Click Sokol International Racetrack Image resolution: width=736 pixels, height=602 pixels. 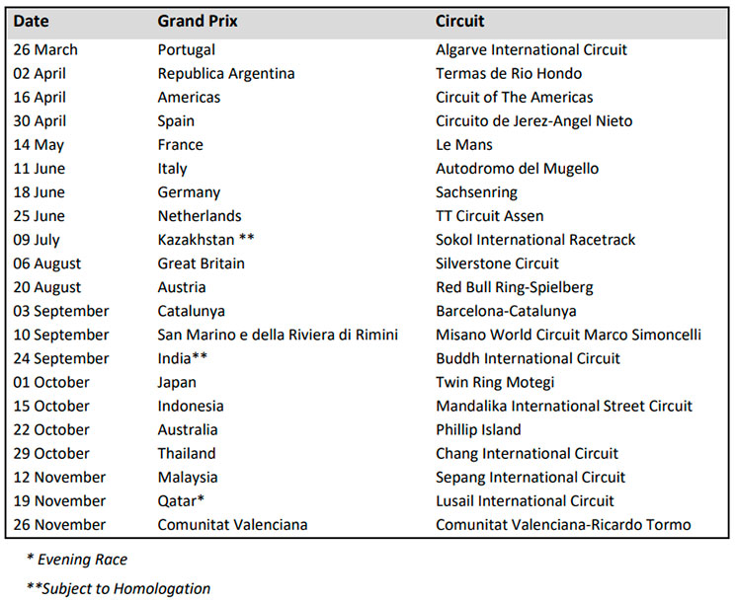(535, 240)
